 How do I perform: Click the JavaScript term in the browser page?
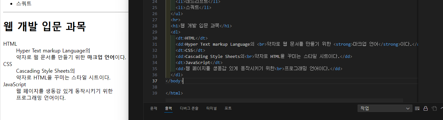[14, 84]
